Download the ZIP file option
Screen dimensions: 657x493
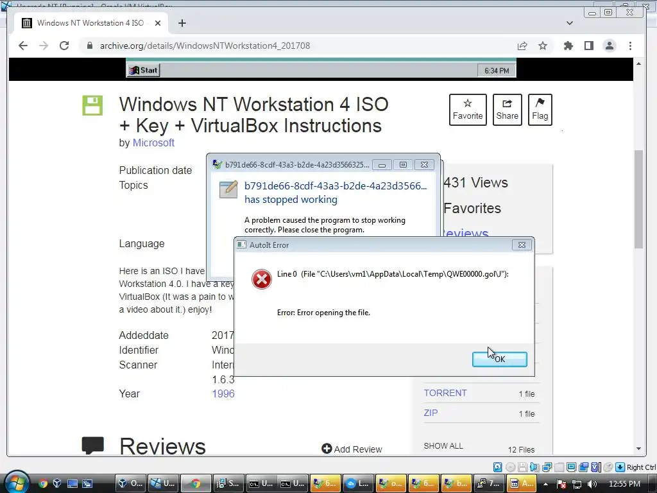tap(431, 413)
